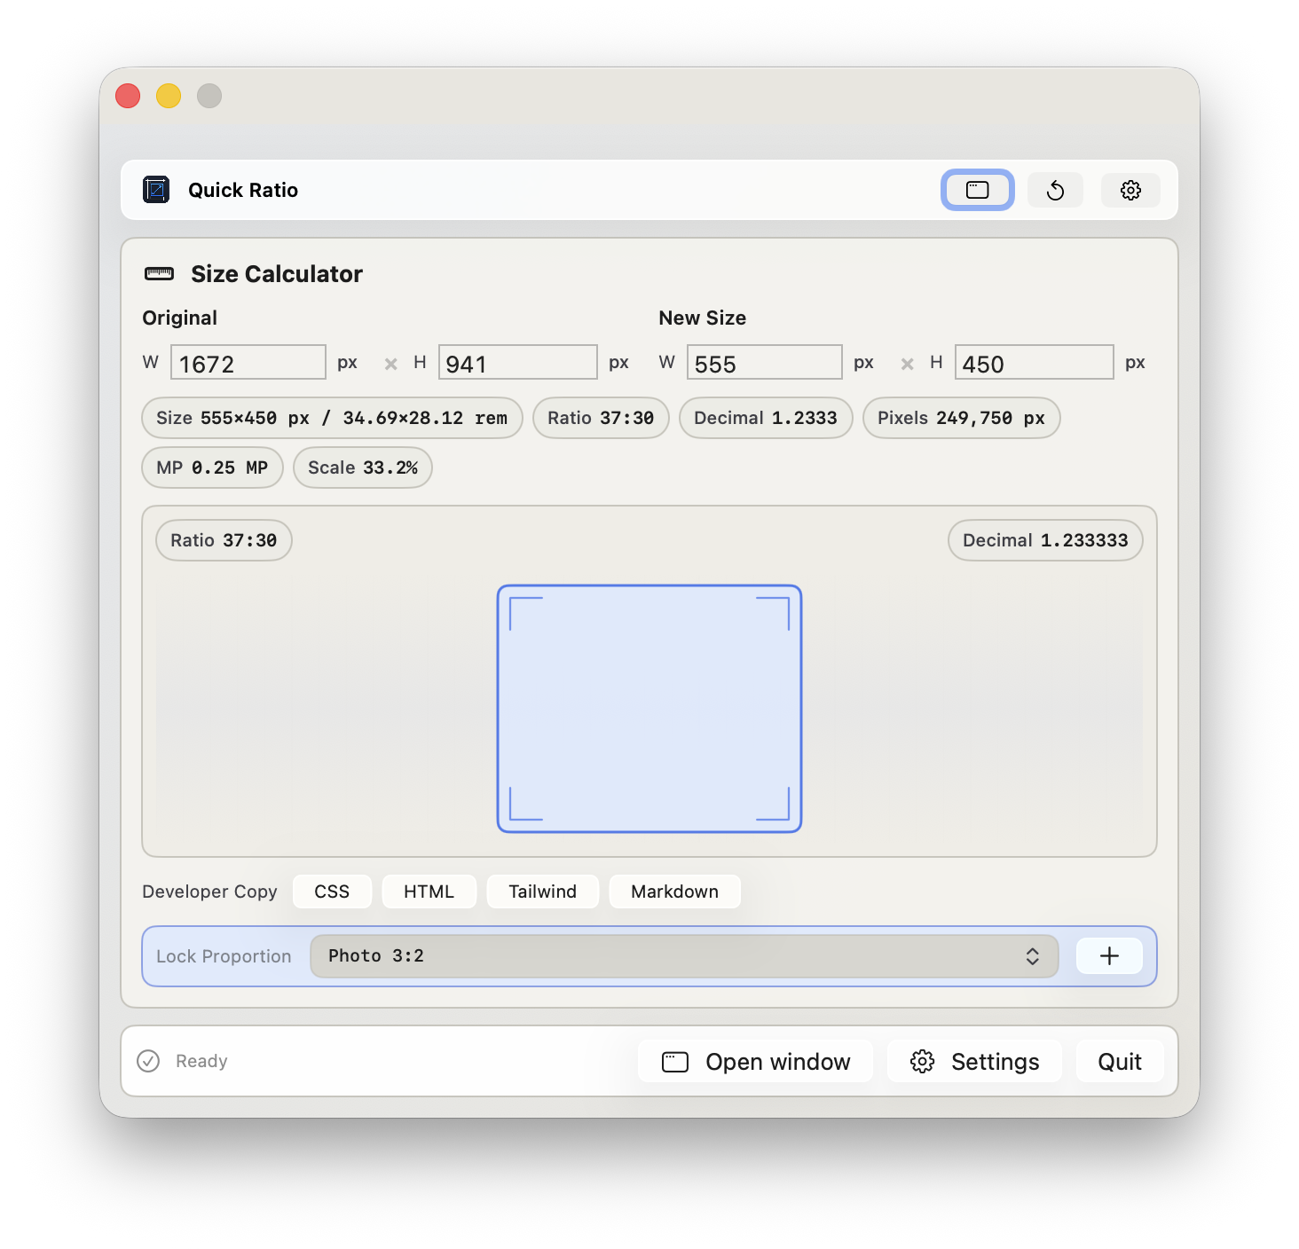Focus the Original height field 941
Screen dimensions: 1299x1249
[518, 363]
